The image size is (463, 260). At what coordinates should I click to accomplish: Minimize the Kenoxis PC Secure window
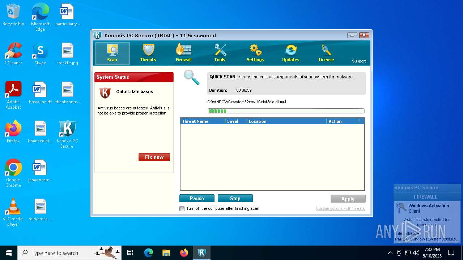pyautogui.click(x=352, y=35)
